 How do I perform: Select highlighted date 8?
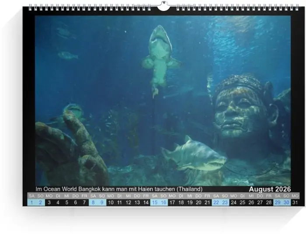pos(93,203)
